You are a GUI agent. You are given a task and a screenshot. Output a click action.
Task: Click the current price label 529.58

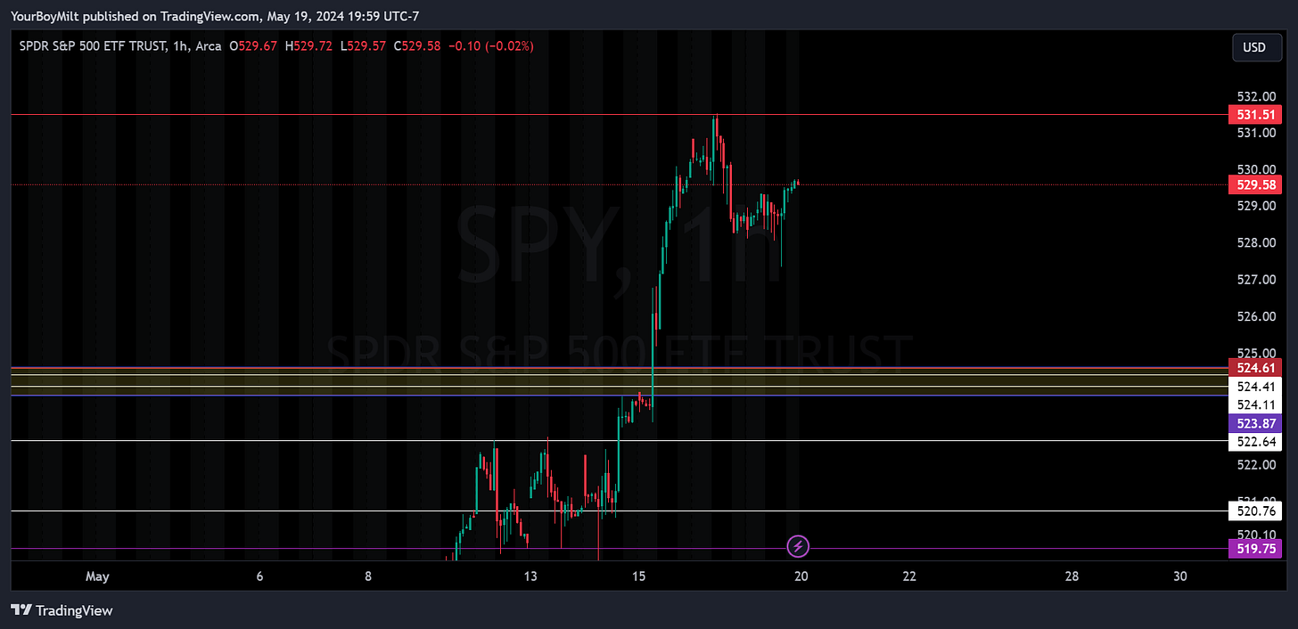click(1255, 185)
